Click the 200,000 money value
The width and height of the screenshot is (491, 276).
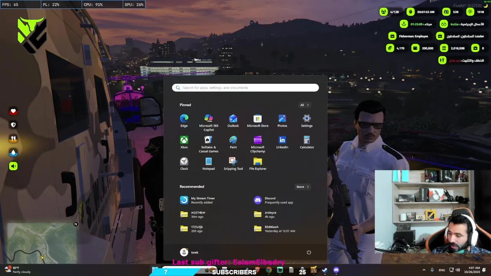pos(427,48)
